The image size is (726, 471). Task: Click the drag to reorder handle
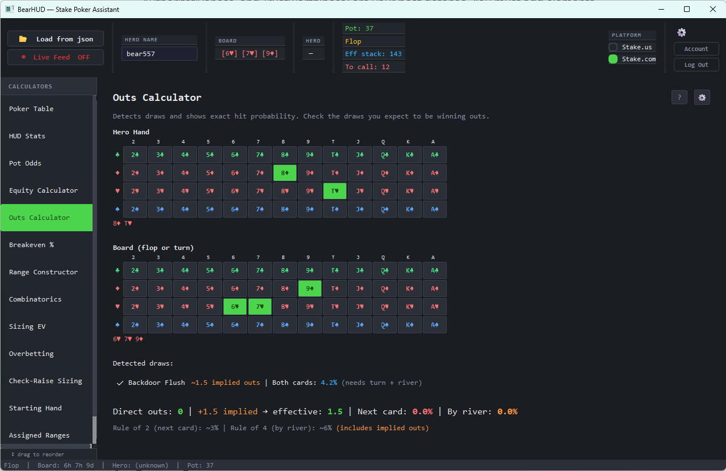(x=37, y=454)
